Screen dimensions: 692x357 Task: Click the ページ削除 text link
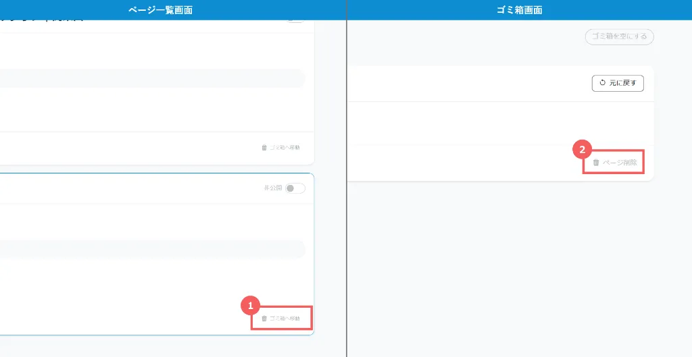[x=620, y=163]
